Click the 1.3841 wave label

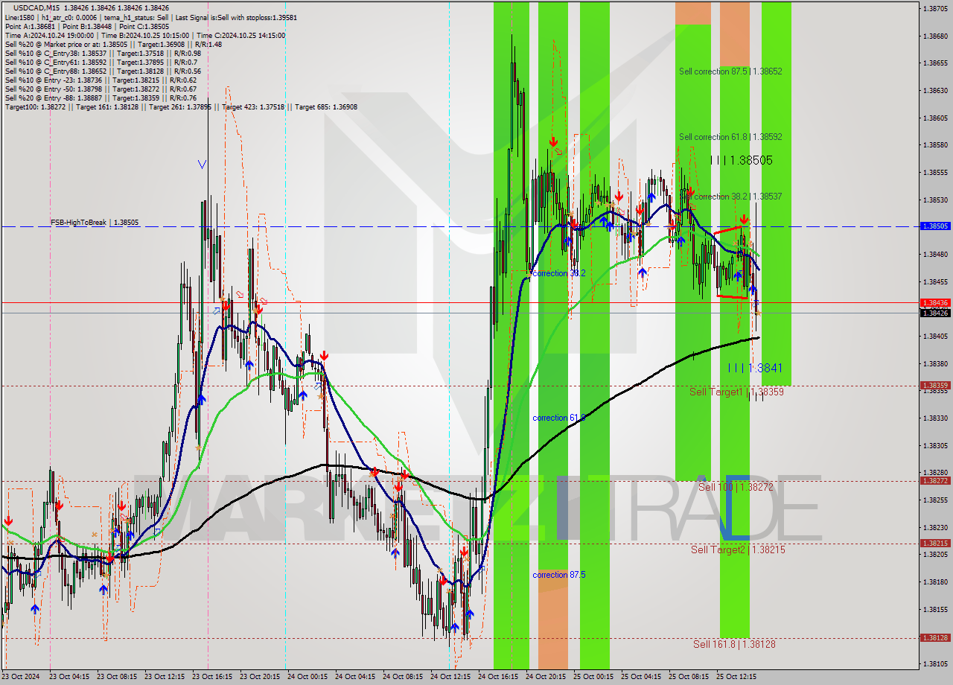(755, 368)
